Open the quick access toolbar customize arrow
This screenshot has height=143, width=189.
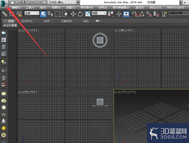click(78, 2)
